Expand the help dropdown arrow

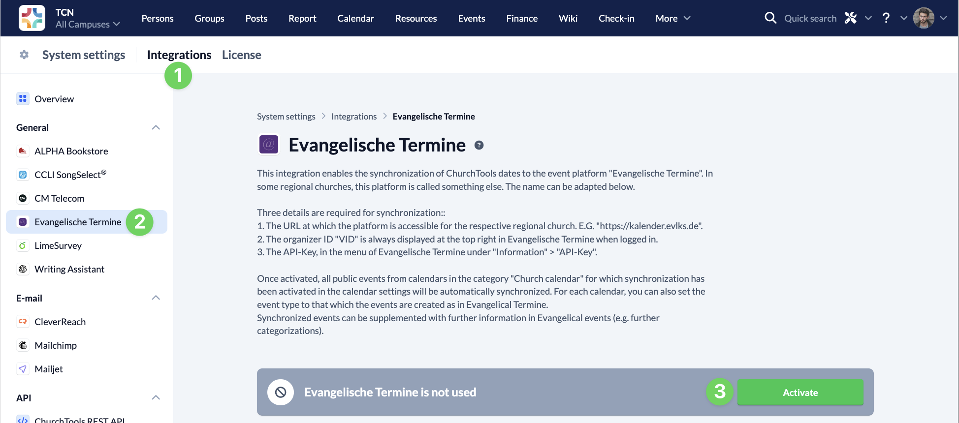[904, 18]
